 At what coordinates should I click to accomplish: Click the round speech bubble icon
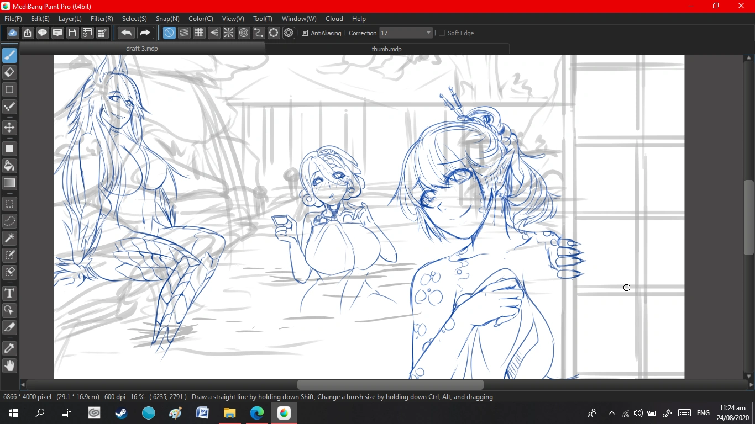(x=43, y=33)
